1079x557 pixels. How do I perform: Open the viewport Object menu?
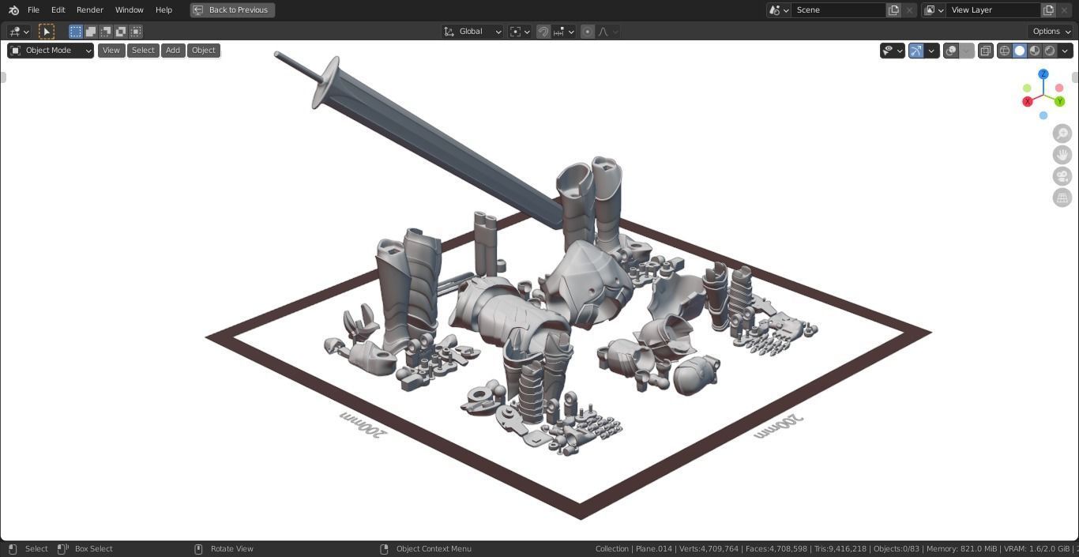(x=203, y=51)
